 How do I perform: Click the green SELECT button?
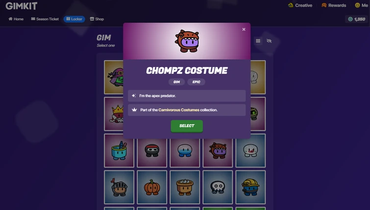coord(187,126)
